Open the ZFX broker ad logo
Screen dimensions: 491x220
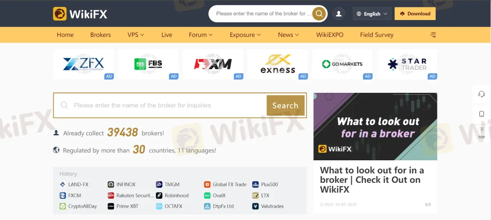click(x=83, y=64)
